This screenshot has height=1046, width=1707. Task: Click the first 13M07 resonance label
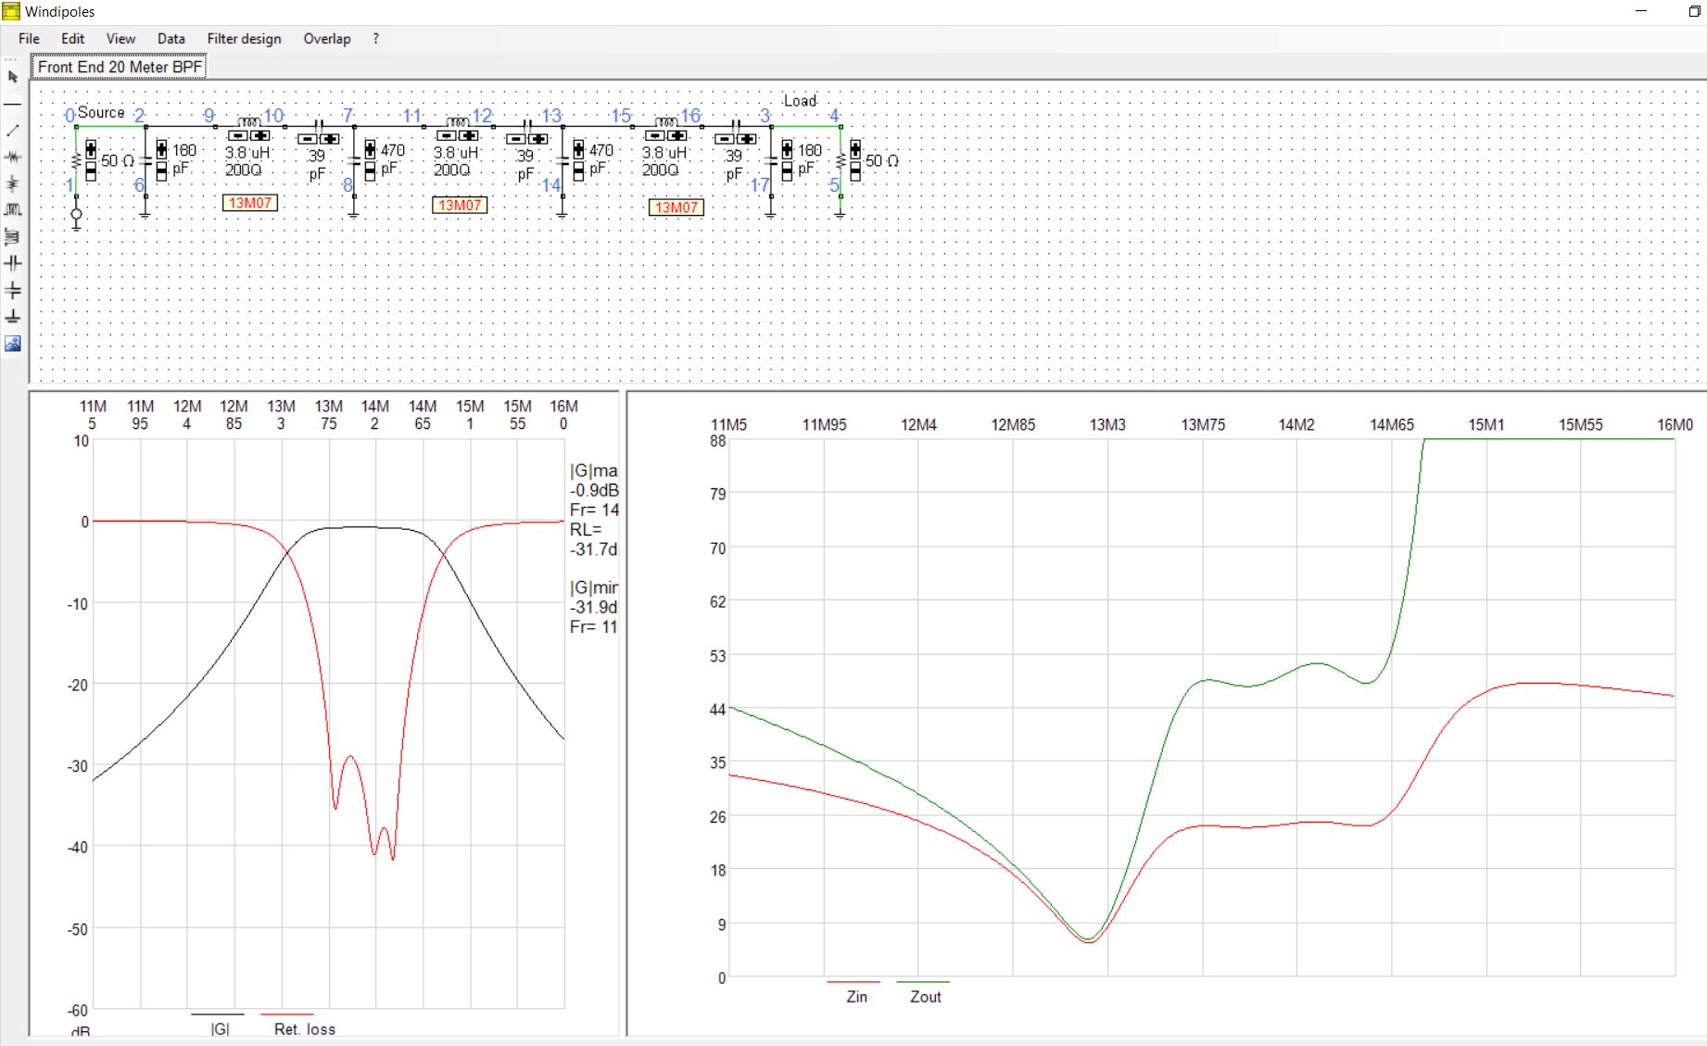click(x=250, y=203)
